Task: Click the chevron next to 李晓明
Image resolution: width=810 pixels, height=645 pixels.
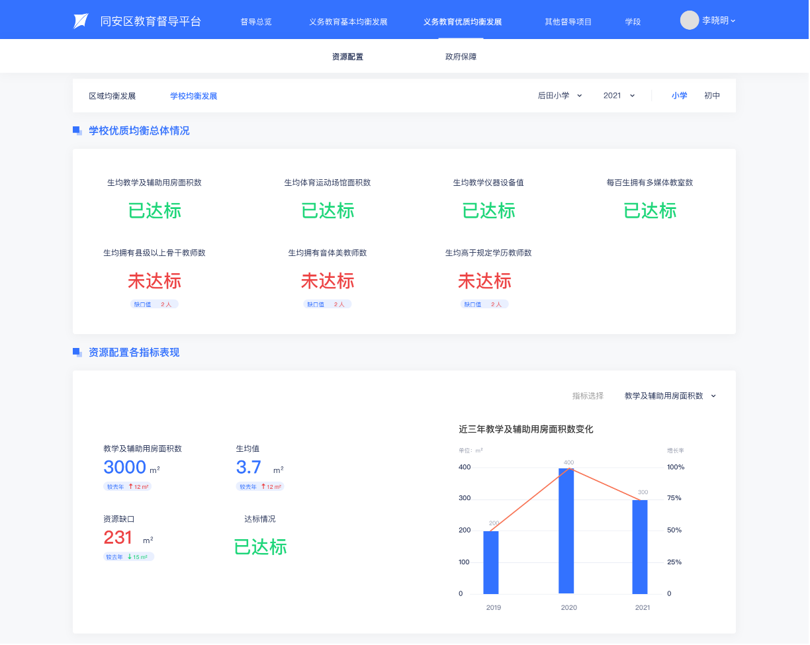Action: tap(733, 21)
